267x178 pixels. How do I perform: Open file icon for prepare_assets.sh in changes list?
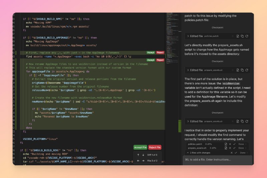[226, 148]
